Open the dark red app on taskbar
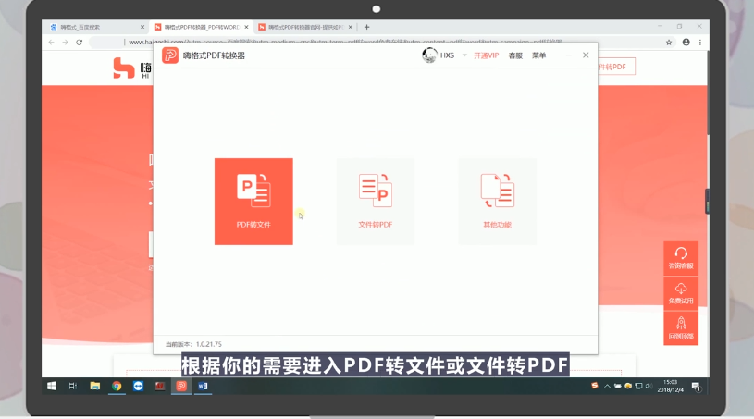Viewport: 754px width, 419px height. [160, 386]
